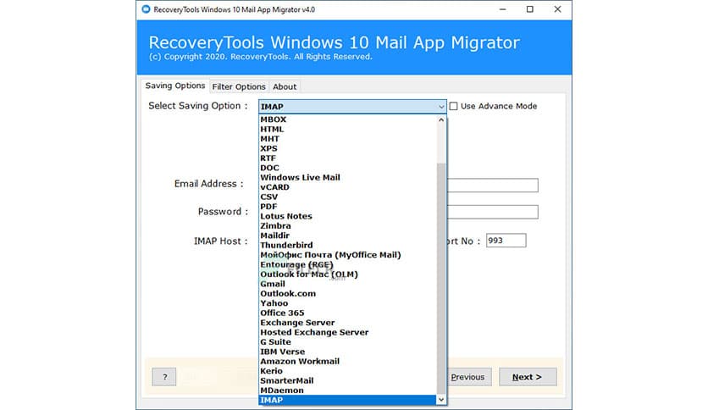Select G Suite as saving option
Image resolution: width=708 pixels, height=410 pixels.
348,342
